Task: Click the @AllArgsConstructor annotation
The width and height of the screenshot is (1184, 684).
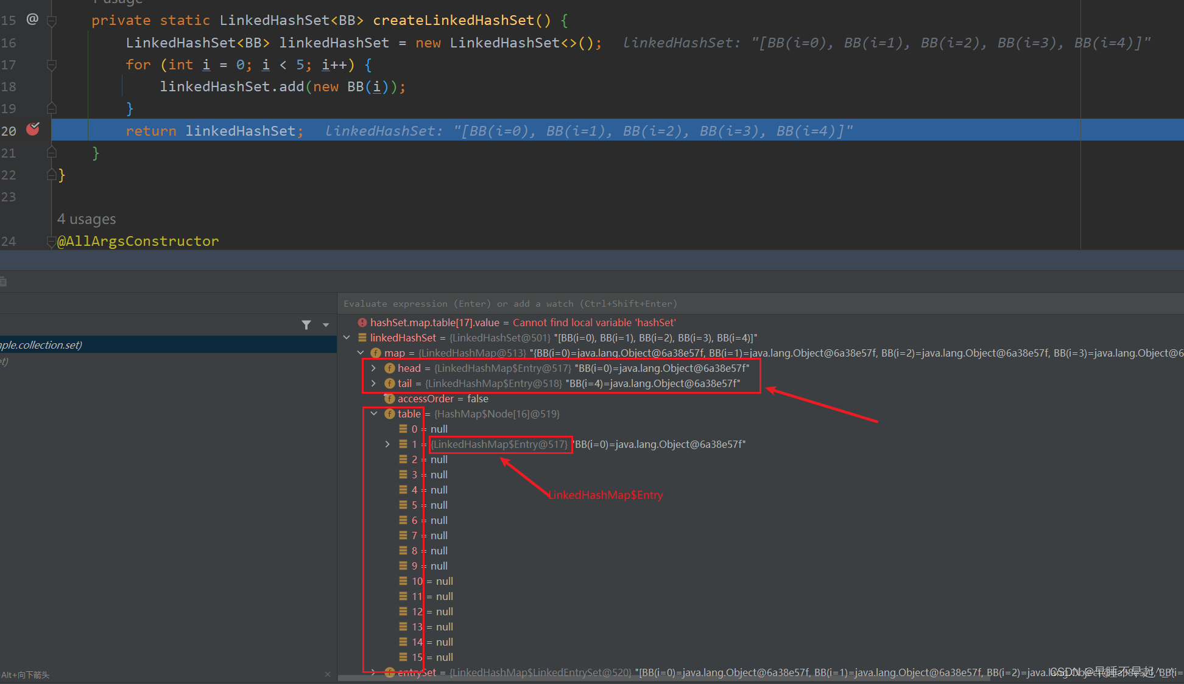Action: [138, 242]
